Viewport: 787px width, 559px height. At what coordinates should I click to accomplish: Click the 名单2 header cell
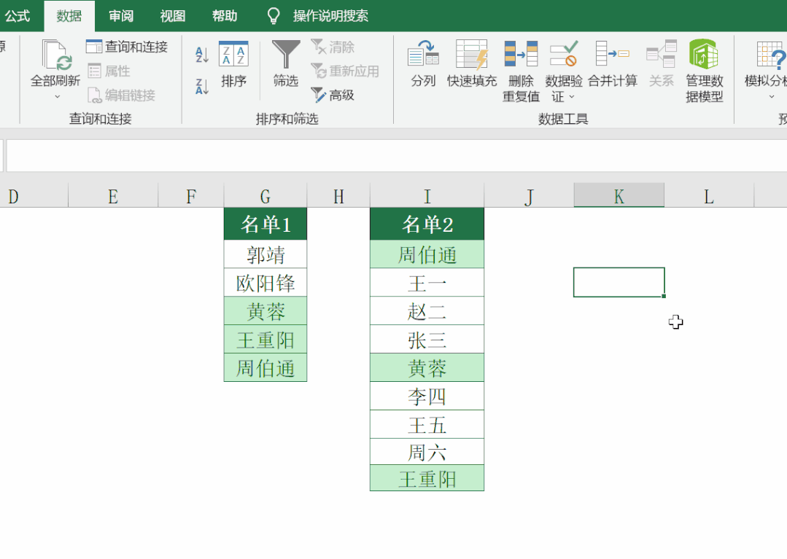[x=427, y=224]
